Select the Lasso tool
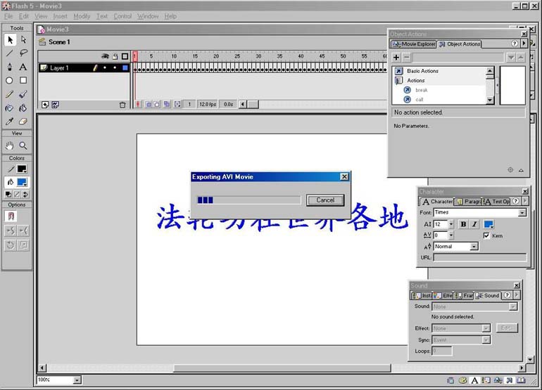 coord(23,53)
